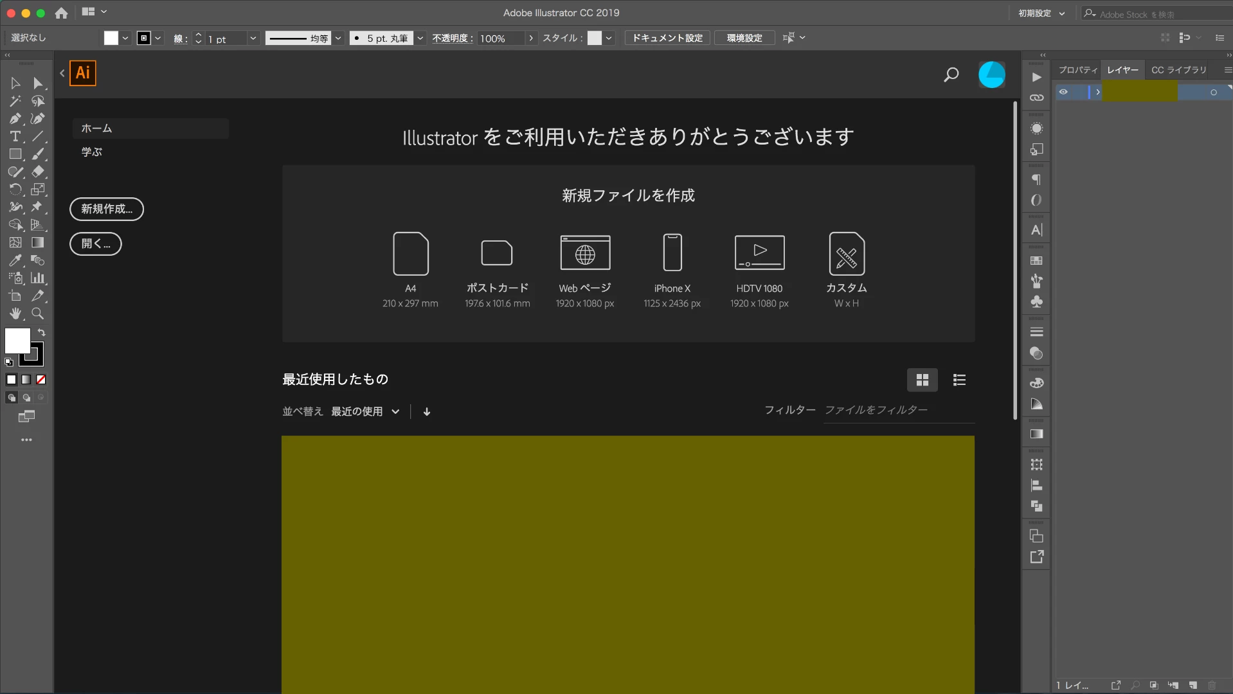Open the graphic style dropdown
This screenshot has height=694, width=1233.
[609, 38]
